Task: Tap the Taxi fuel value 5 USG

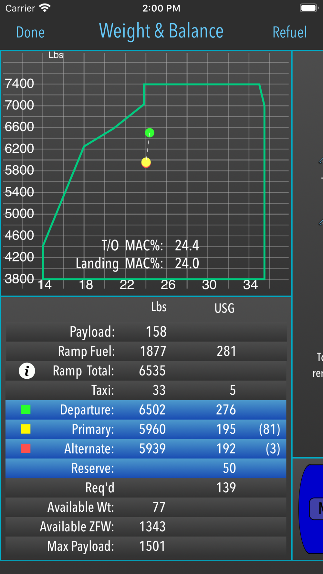Action: (x=233, y=390)
